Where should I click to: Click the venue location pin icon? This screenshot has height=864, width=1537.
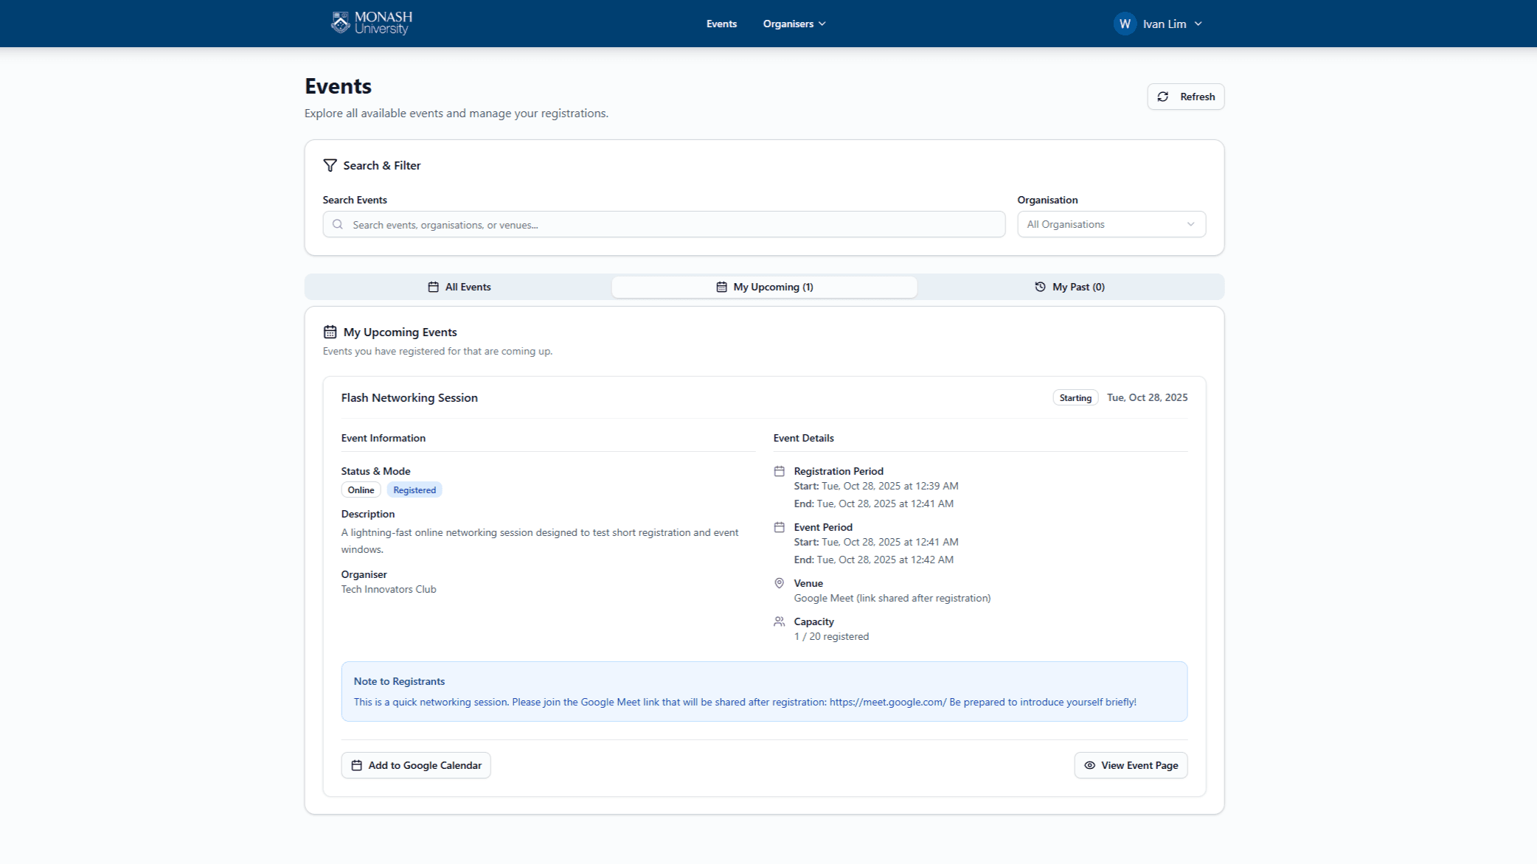(779, 583)
